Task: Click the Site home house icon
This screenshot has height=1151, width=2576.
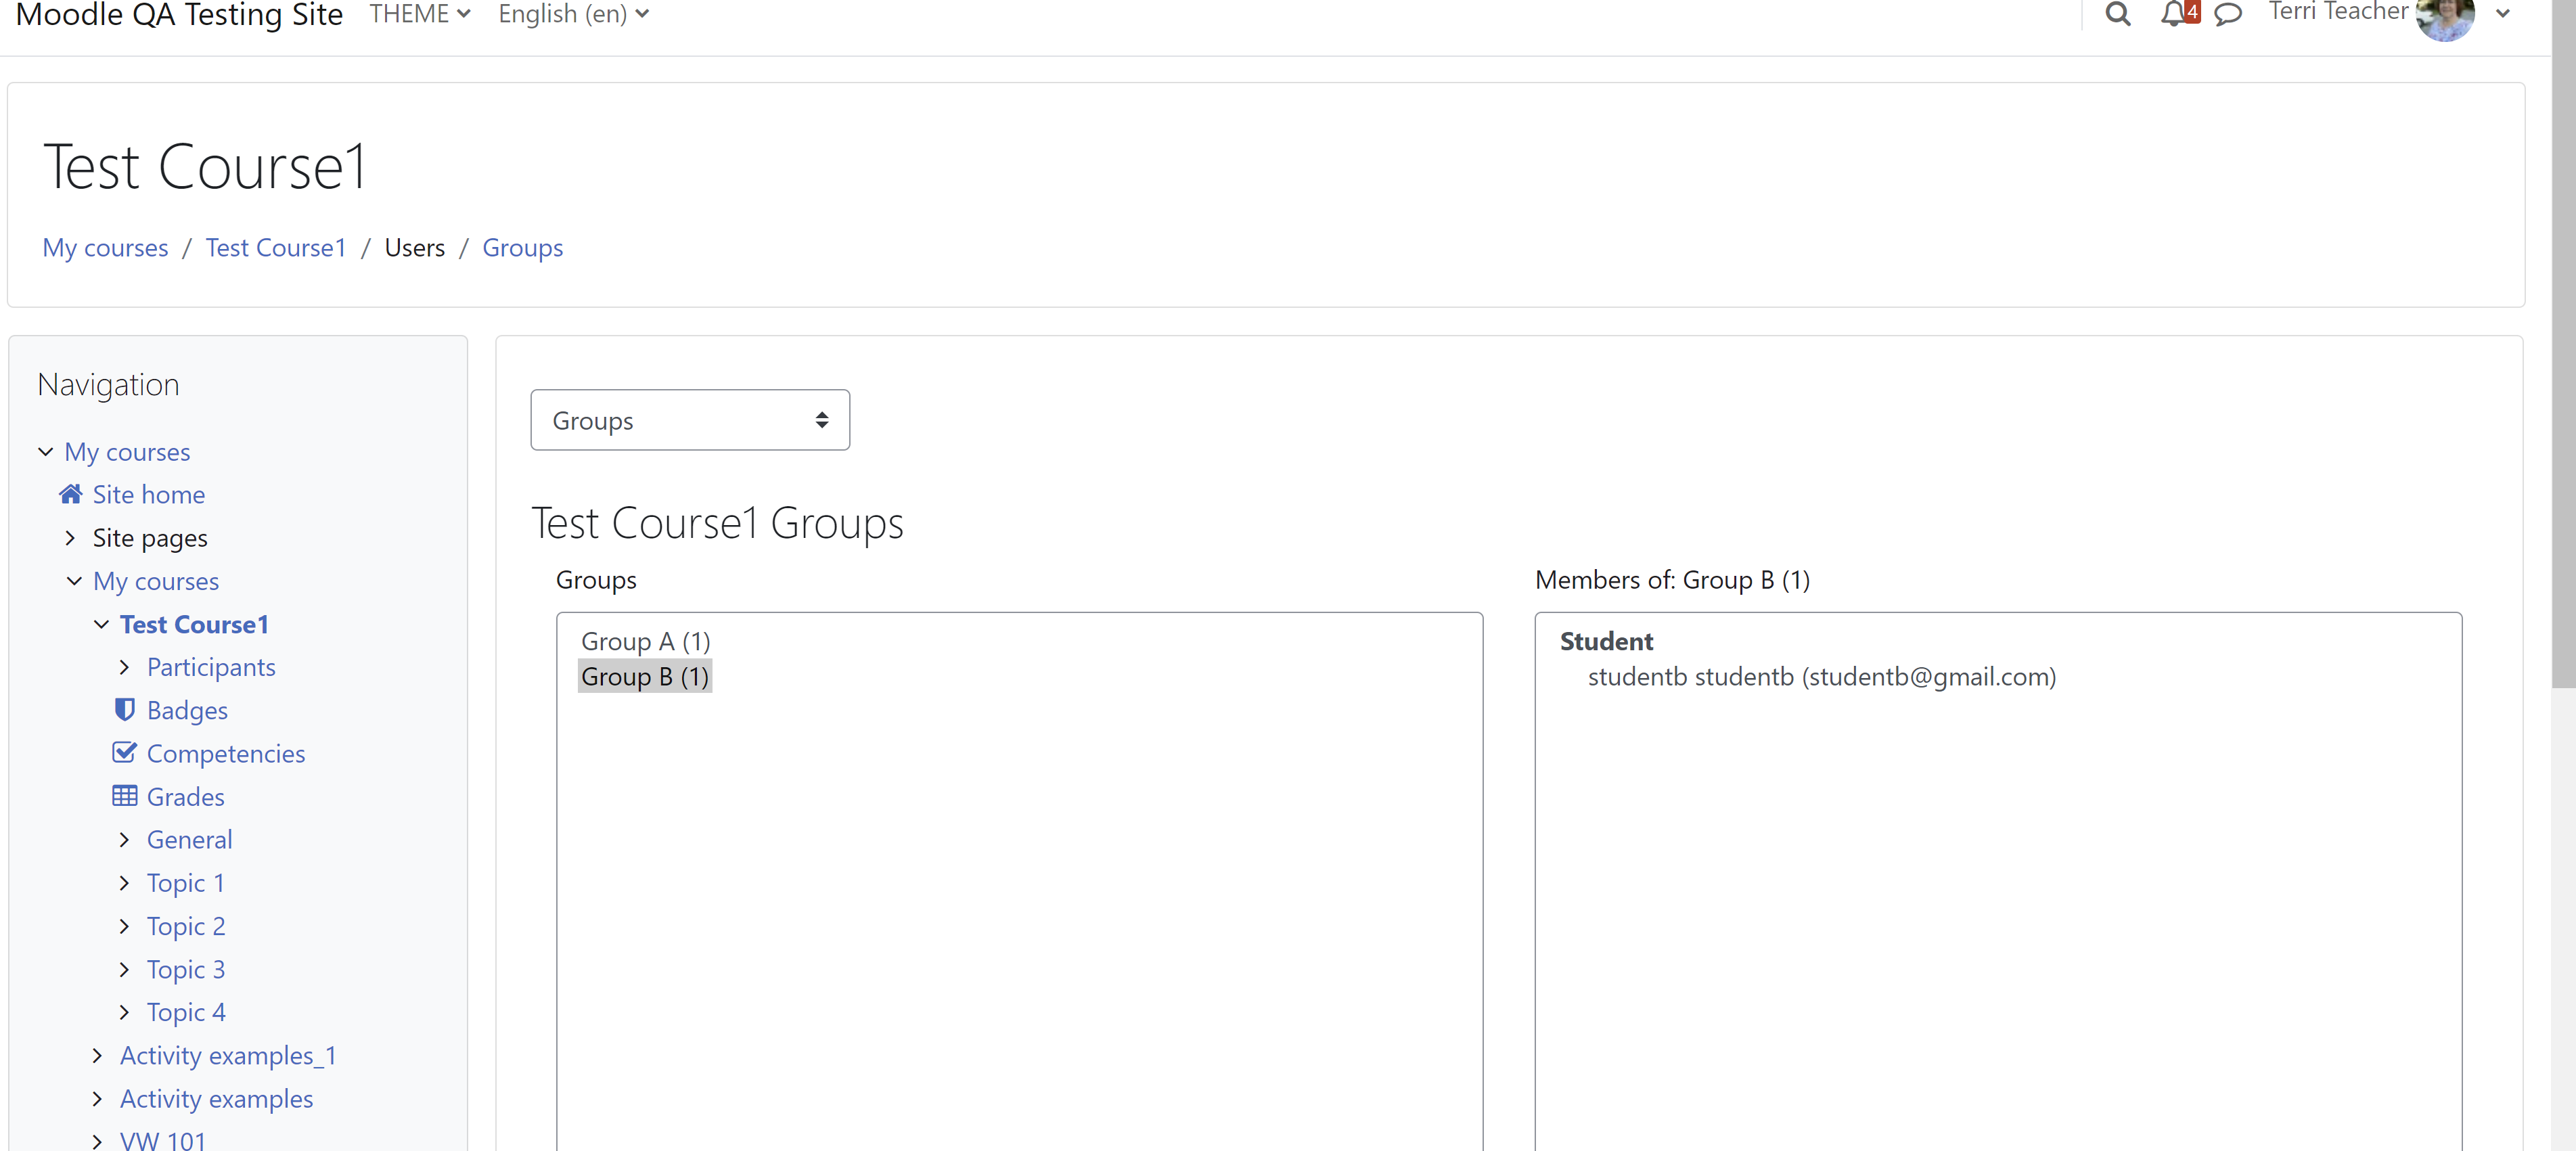Action: pyautogui.click(x=71, y=494)
